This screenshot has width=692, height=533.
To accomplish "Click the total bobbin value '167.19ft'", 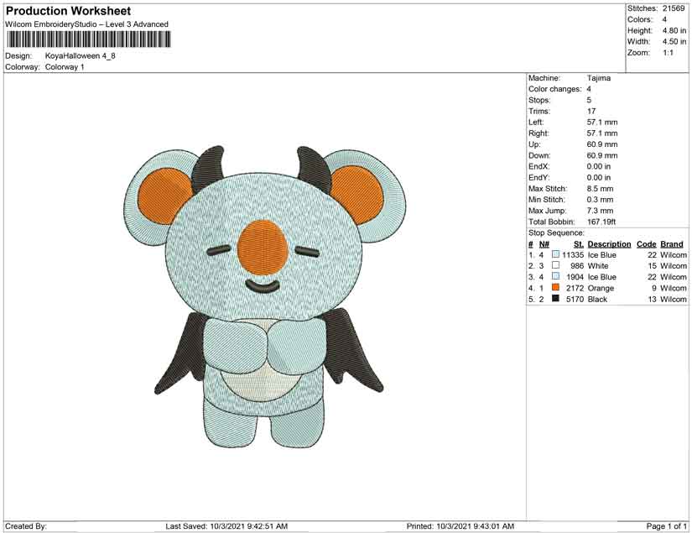I will click(x=601, y=222).
